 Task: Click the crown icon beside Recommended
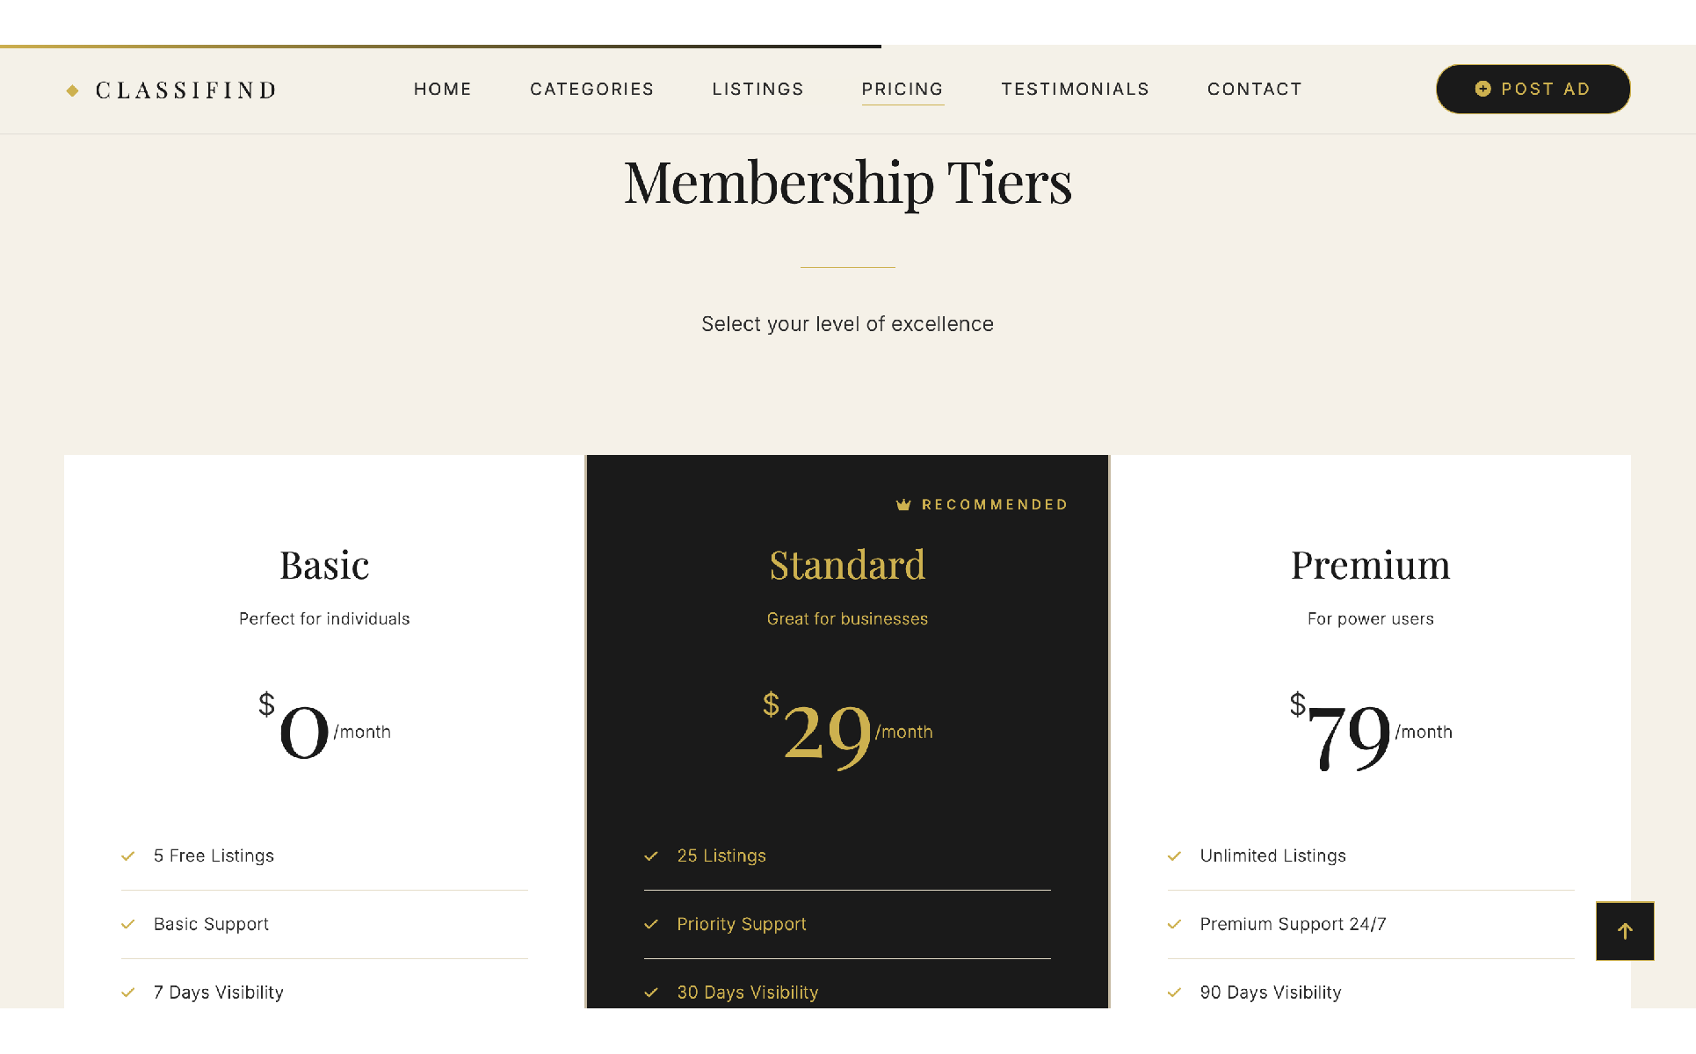(903, 504)
